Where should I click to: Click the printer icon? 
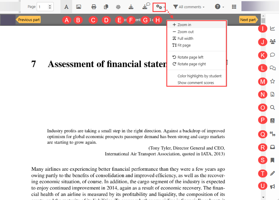pos(94,7)
